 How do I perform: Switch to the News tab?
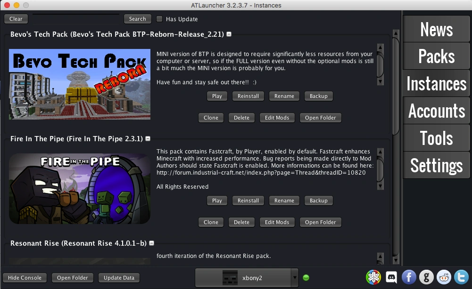[x=437, y=29]
